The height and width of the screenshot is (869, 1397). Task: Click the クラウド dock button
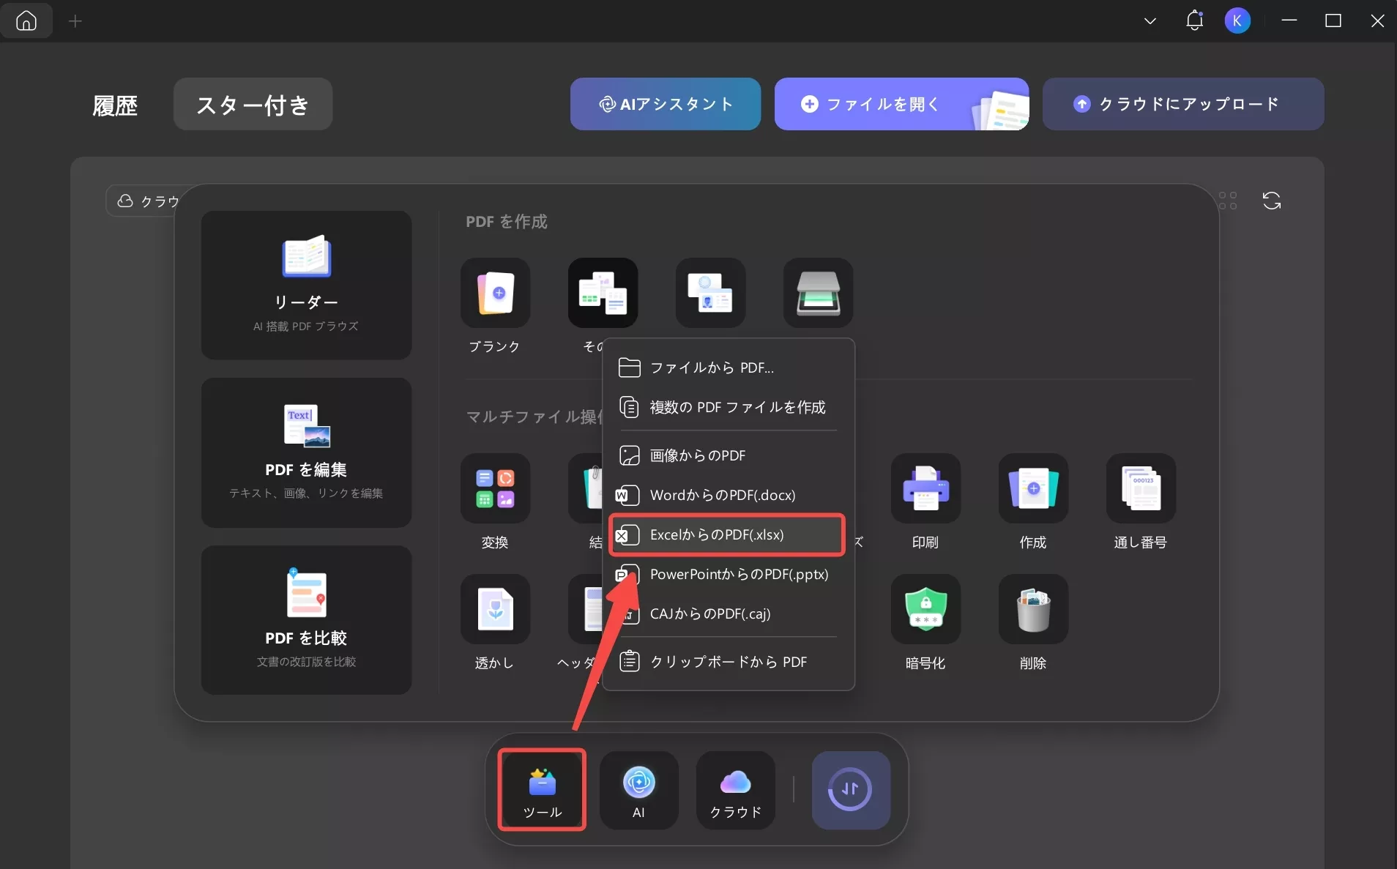(735, 790)
